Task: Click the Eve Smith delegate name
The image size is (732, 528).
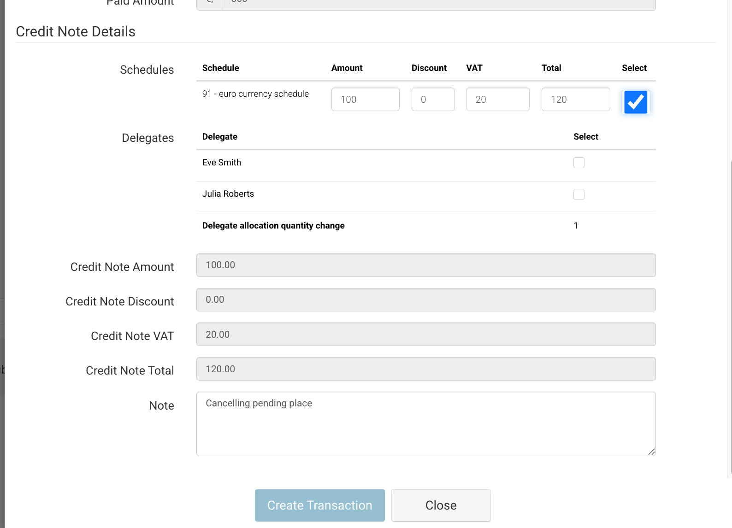Action: (222, 163)
